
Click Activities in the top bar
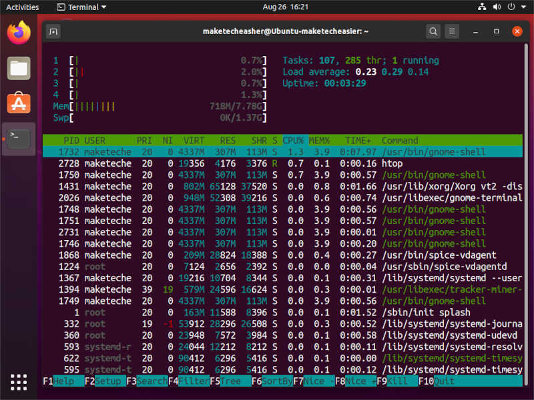21,7
